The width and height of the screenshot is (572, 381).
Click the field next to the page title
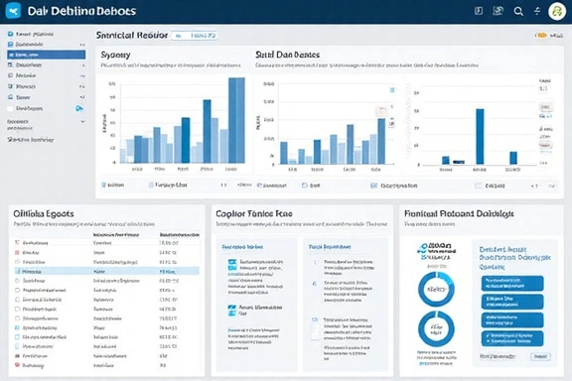coord(195,36)
